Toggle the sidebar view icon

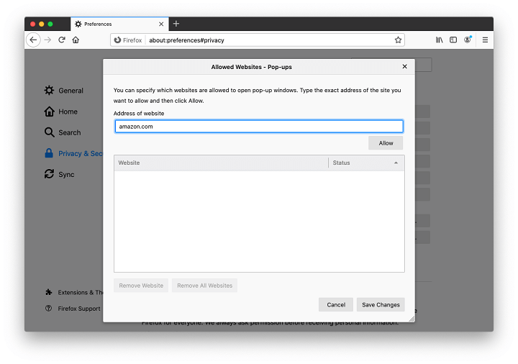click(453, 40)
